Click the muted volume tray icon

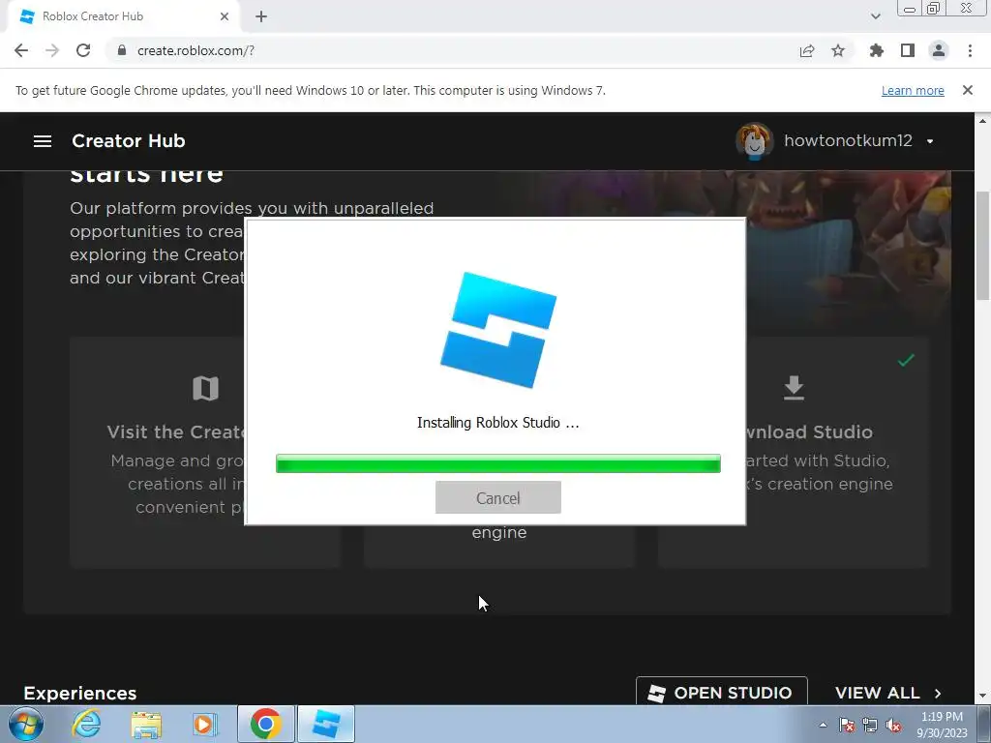coord(893,725)
